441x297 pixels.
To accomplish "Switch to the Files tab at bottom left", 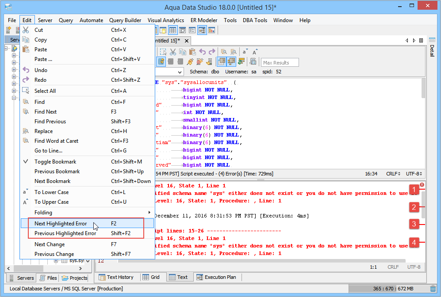I will (x=48, y=278).
